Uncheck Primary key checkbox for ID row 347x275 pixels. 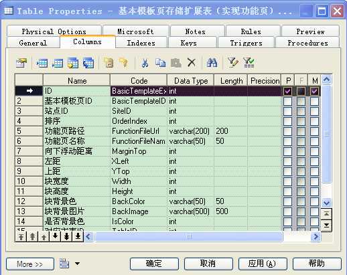pyautogui.click(x=287, y=91)
